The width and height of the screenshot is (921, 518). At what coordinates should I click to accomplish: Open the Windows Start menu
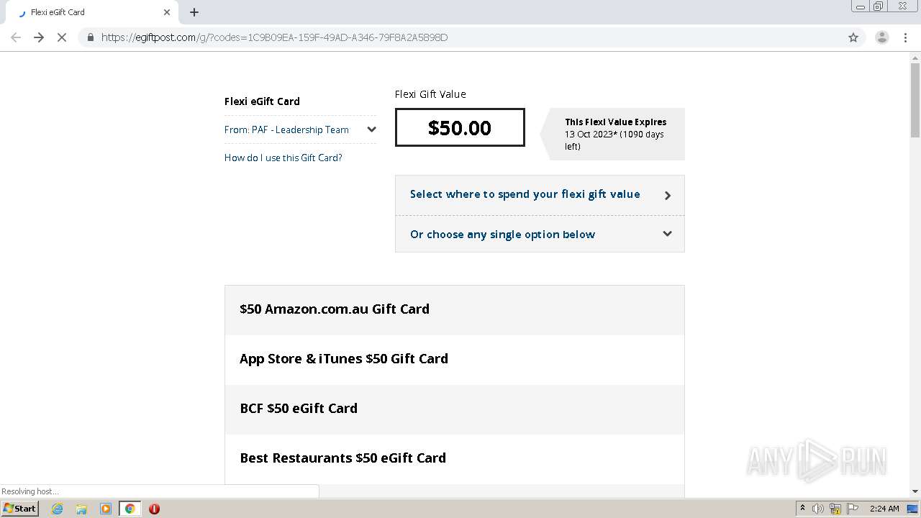[20, 509]
